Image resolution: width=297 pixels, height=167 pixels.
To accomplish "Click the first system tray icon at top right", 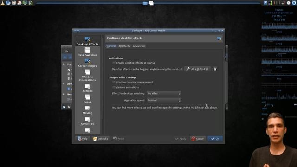I will (x=265, y=3).
